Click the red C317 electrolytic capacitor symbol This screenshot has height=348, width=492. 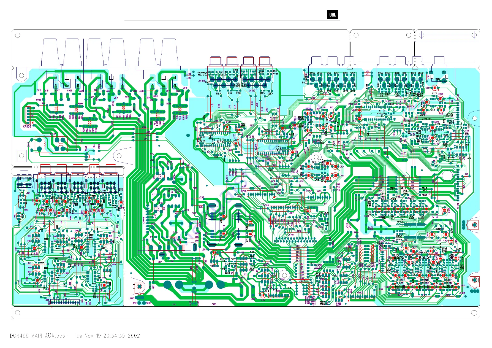tap(434, 88)
